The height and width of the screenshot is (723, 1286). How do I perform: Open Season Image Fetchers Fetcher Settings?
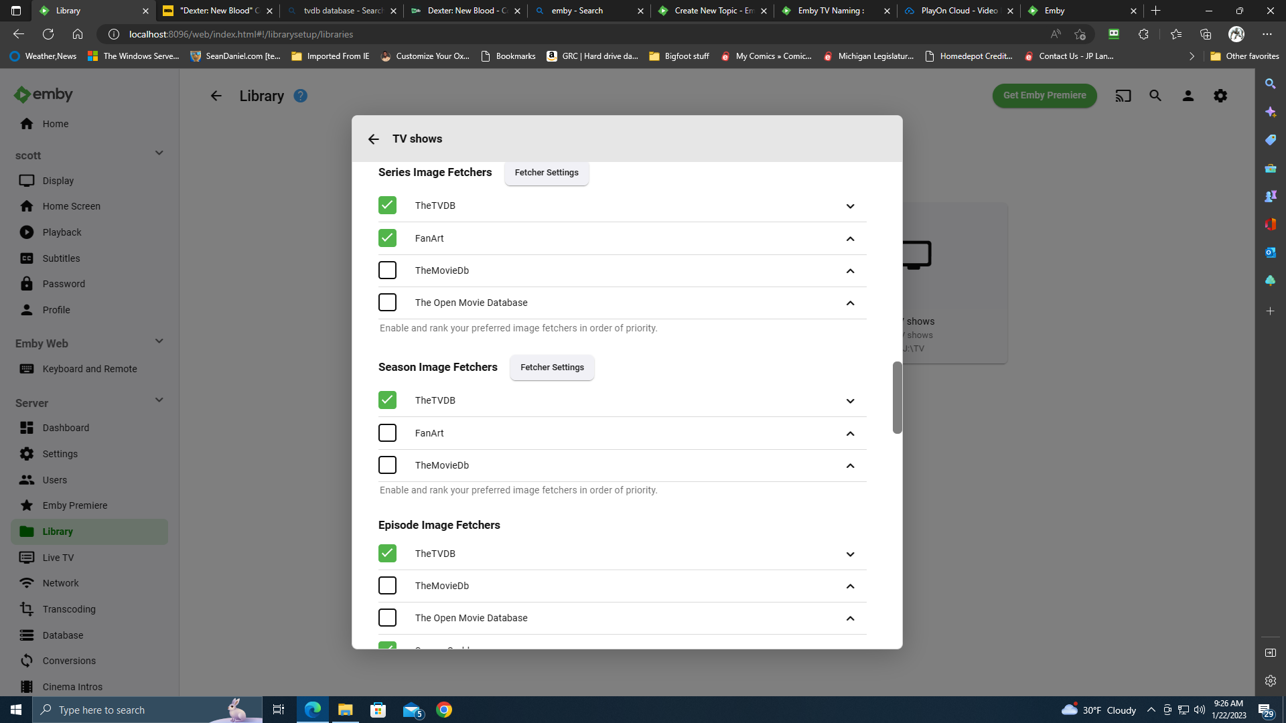tap(552, 368)
